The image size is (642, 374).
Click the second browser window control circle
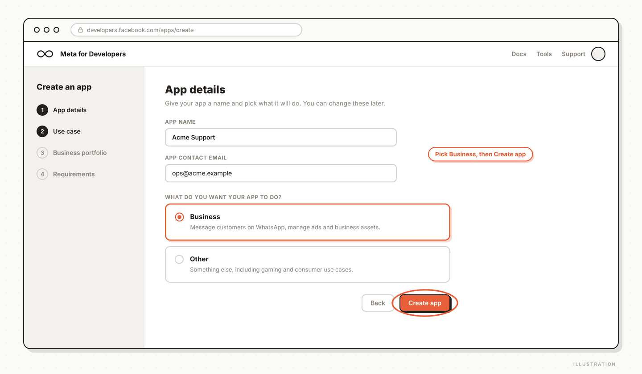click(46, 30)
